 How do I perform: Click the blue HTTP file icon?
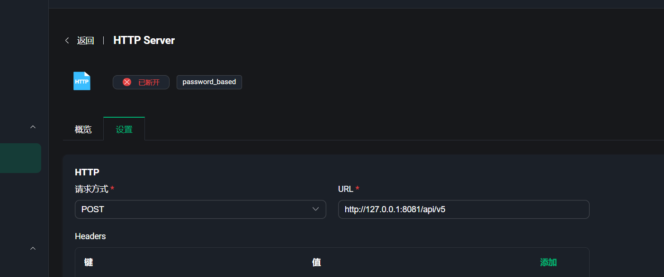[x=82, y=81]
